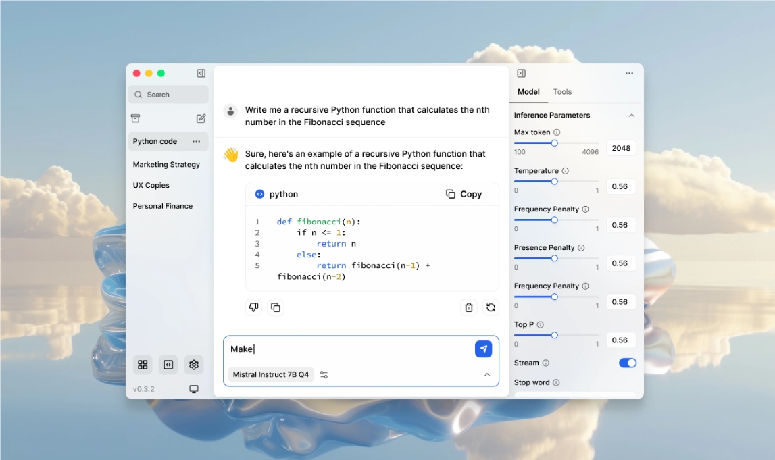Turn off the Stream toggle
This screenshot has height=460, width=775.
[x=628, y=363]
